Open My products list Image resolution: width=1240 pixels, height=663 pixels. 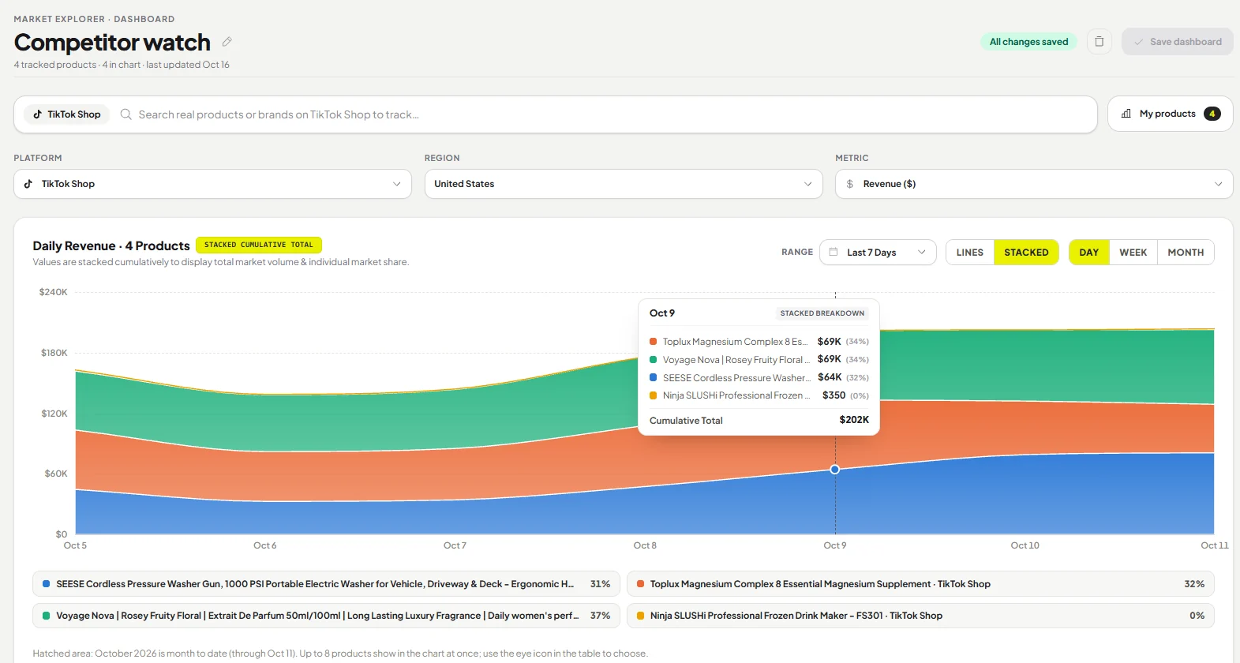coord(1171,114)
